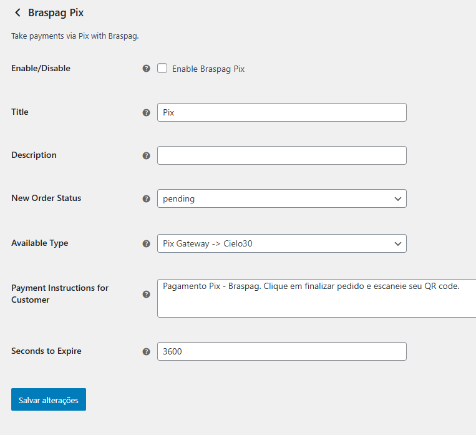Tick the Enable Braspag Pix checkbox
The width and height of the screenshot is (476, 435).
[162, 69]
